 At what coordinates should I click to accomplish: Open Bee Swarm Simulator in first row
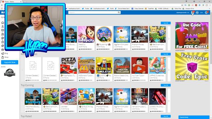coord(157,38)
